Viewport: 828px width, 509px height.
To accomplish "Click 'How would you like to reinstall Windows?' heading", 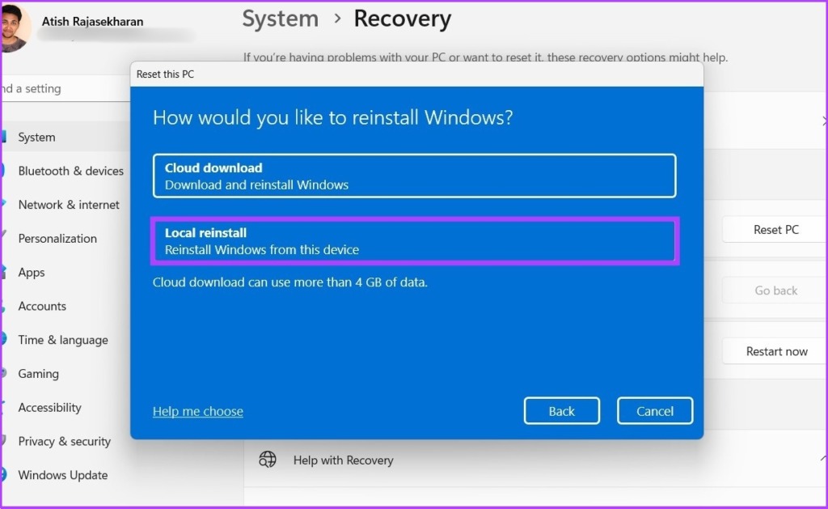I will (x=332, y=117).
